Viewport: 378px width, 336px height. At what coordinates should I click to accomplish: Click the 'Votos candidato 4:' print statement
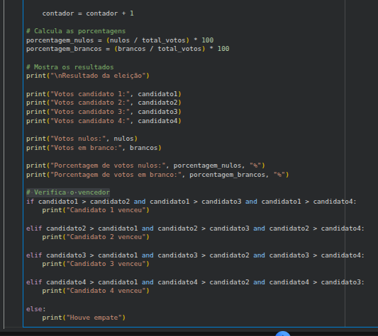104,121
